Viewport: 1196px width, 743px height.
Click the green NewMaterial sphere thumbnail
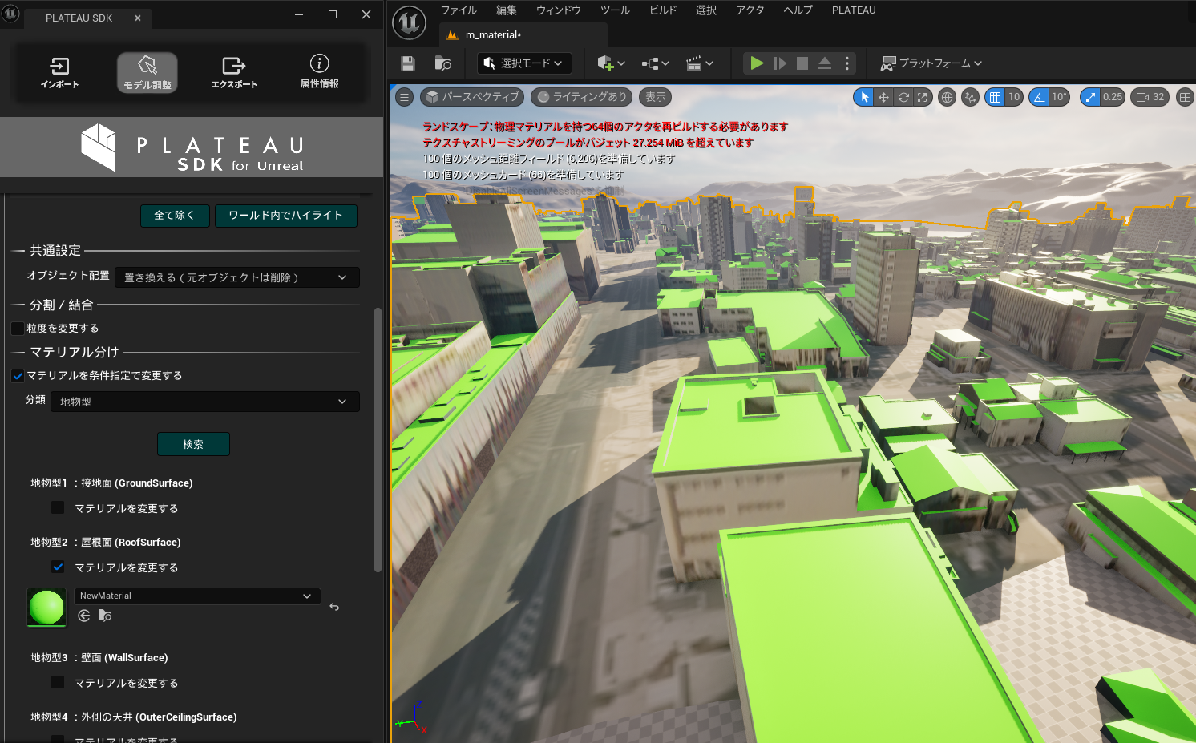46,608
